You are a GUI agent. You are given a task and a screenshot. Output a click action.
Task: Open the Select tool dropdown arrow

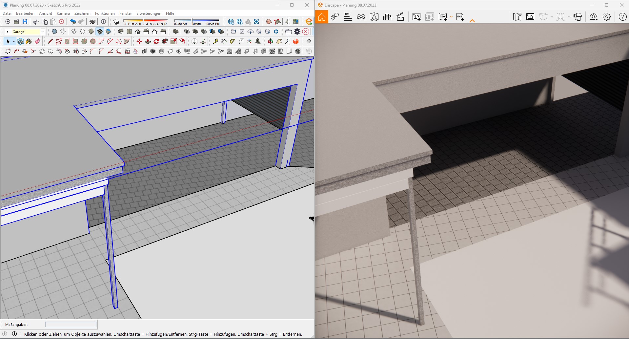pyautogui.click(x=14, y=42)
